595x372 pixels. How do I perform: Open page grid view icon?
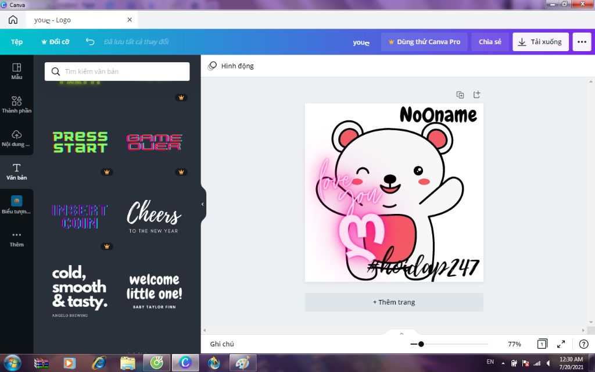pos(542,344)
